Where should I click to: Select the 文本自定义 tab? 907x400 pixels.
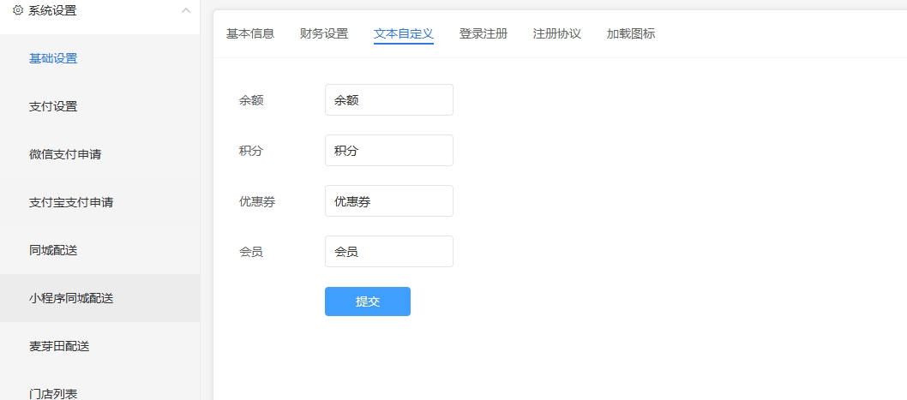[404, 33]
